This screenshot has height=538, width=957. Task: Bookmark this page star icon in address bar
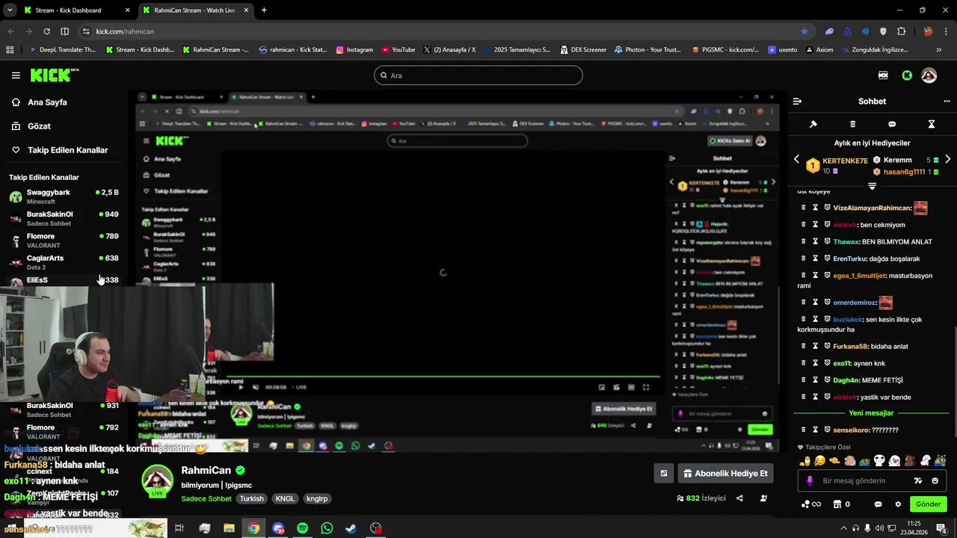pyautogui.click(x=804, y=31)
